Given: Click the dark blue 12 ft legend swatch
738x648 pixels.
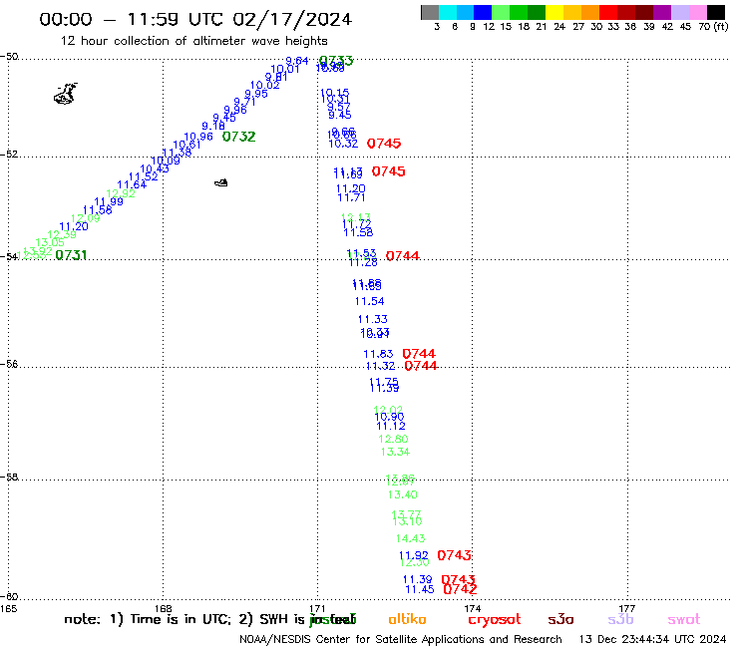Looking at the screenshot, I should [483, 12].
